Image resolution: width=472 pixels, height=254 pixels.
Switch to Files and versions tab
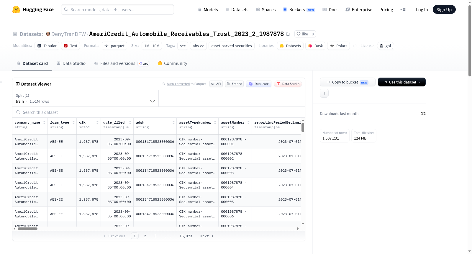122,63
